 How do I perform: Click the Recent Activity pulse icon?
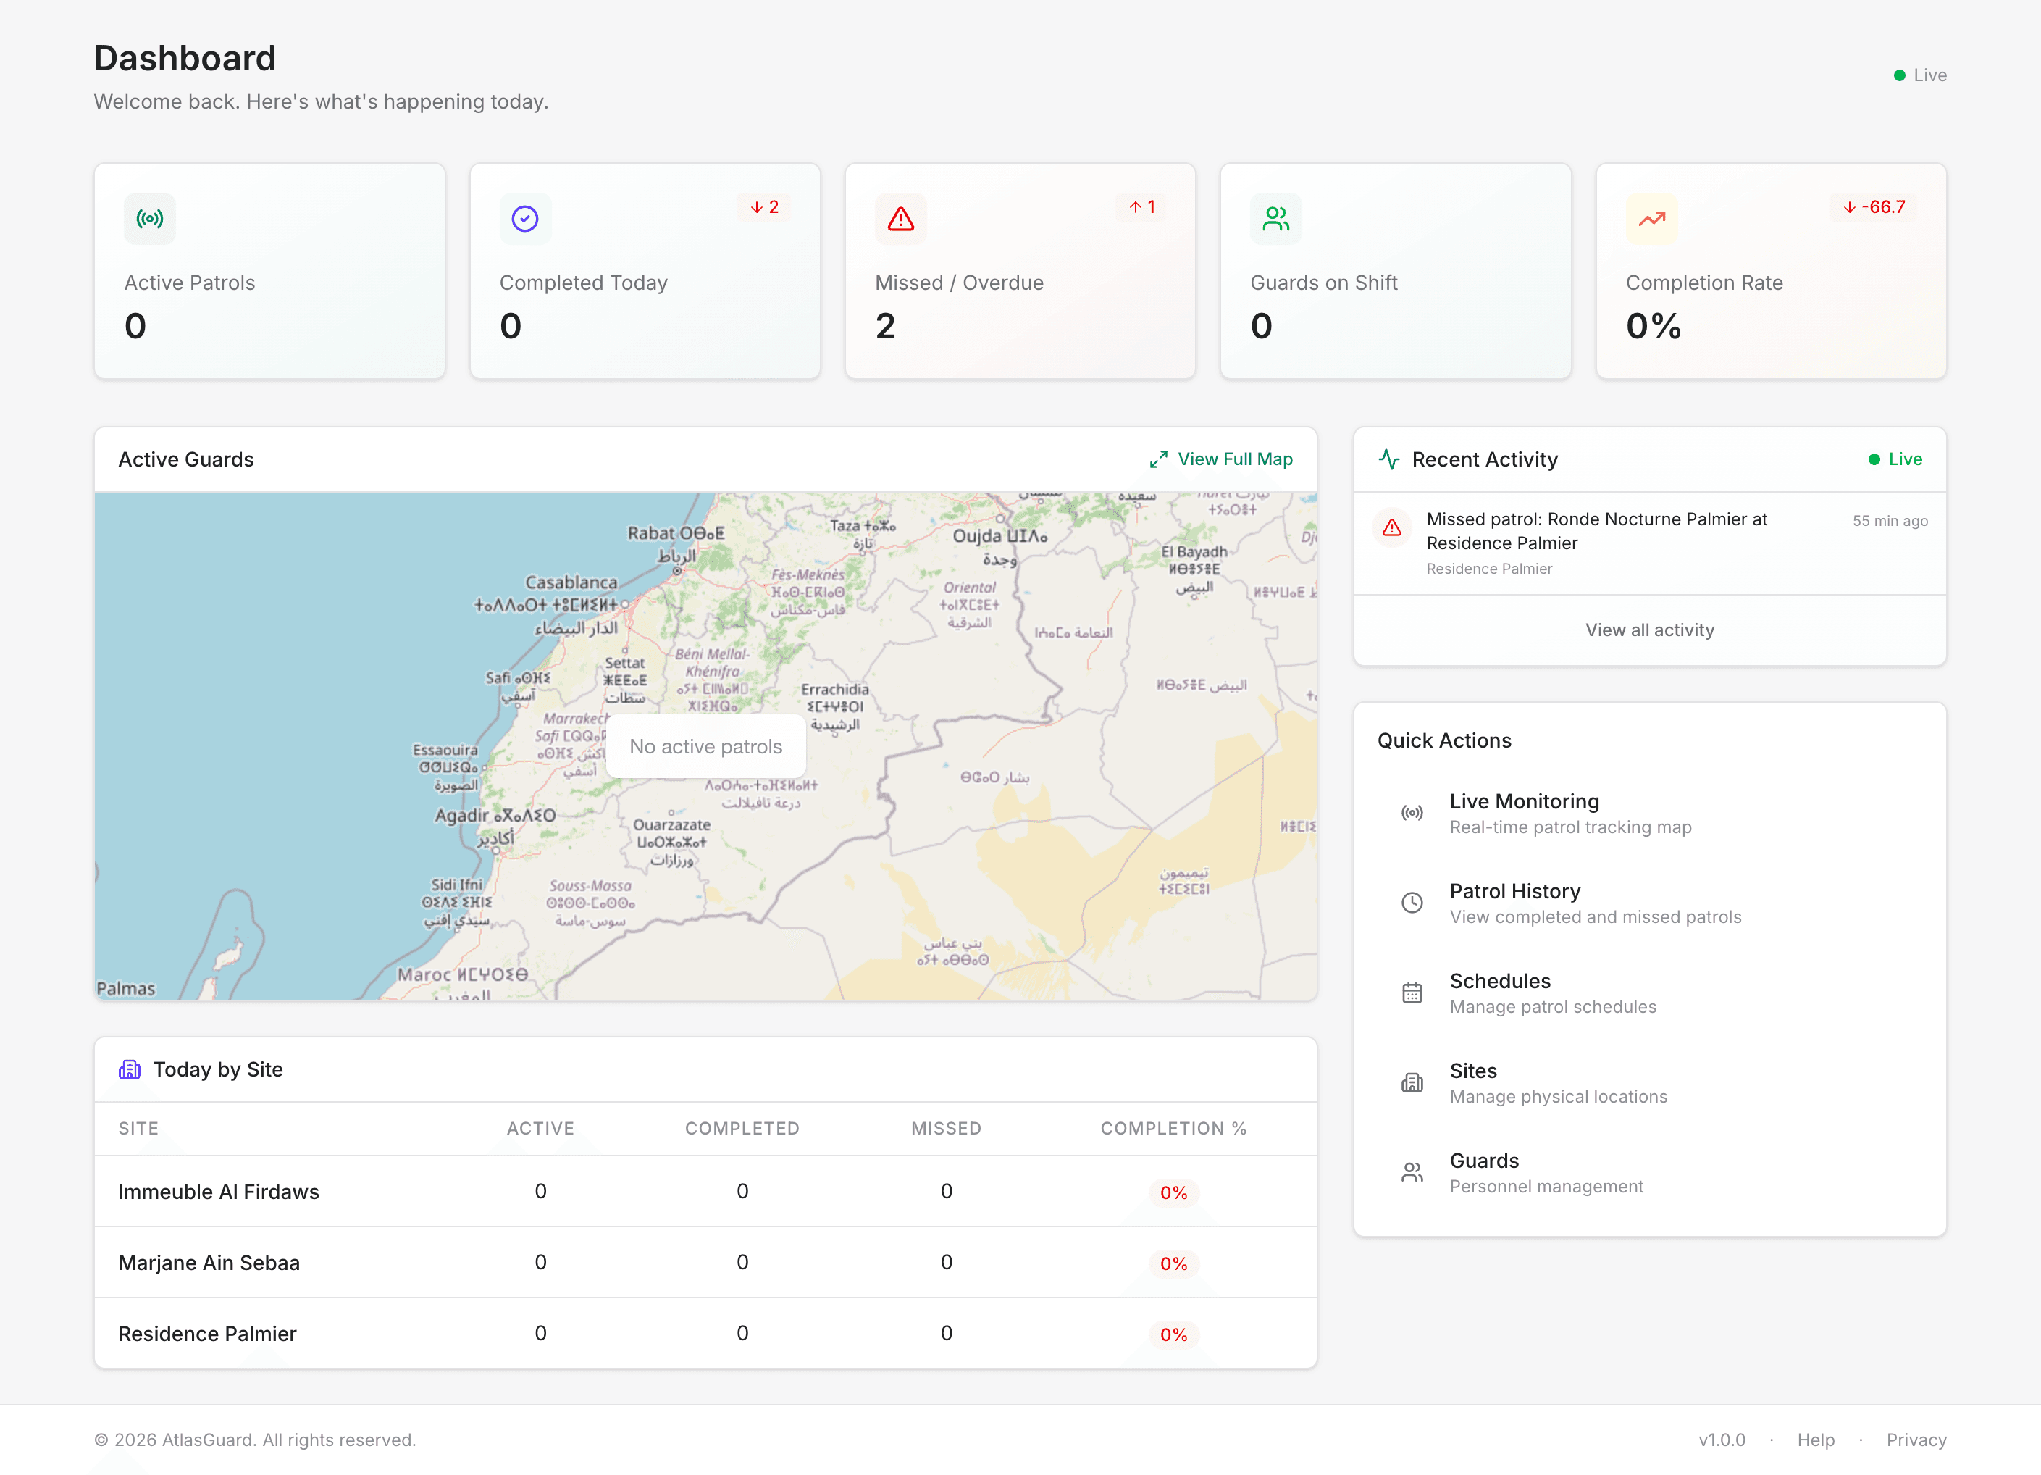1388,459
